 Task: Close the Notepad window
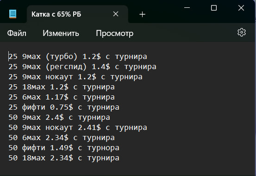point(241,8)
